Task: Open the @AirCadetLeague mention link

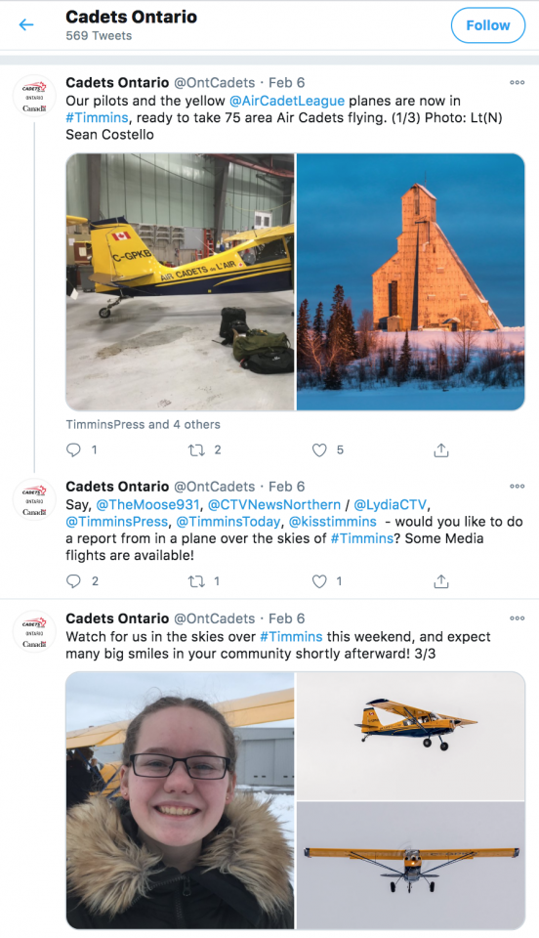Action: click(287, 101)
